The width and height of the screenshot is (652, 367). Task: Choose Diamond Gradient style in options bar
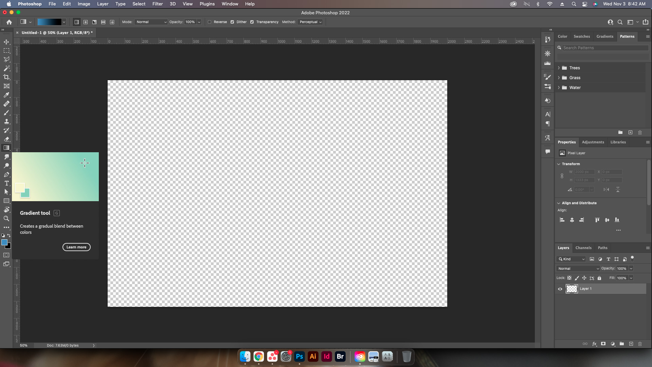point(112,22)
